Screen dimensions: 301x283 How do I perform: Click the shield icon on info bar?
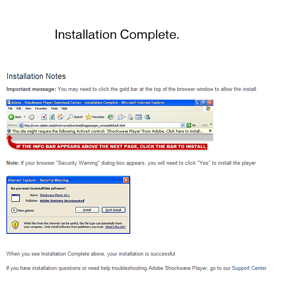[x=9, y=131]
